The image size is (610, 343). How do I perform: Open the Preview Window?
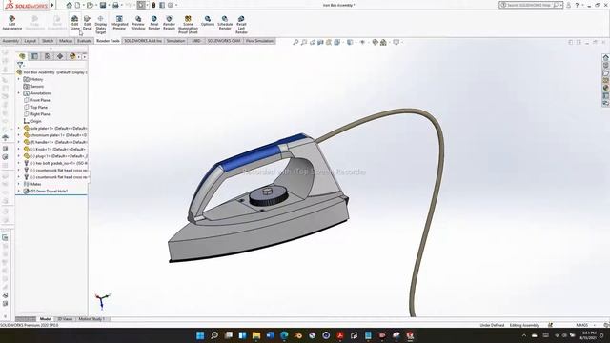coord(138,23)
